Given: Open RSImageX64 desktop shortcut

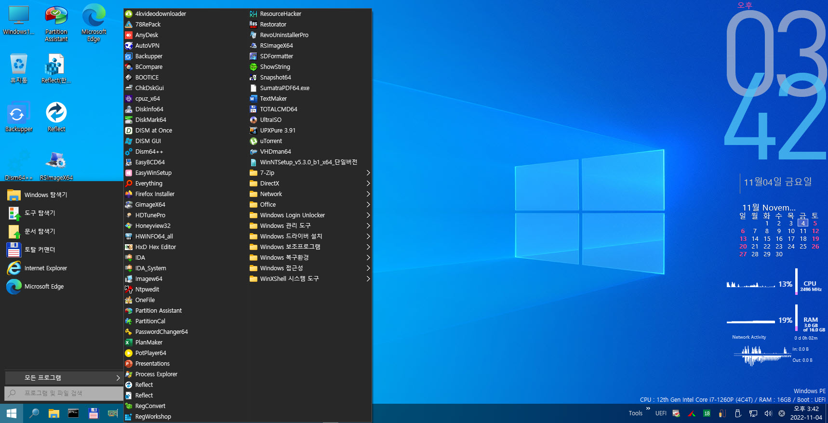Looking at the screenshot, I should tap(56, 165).
